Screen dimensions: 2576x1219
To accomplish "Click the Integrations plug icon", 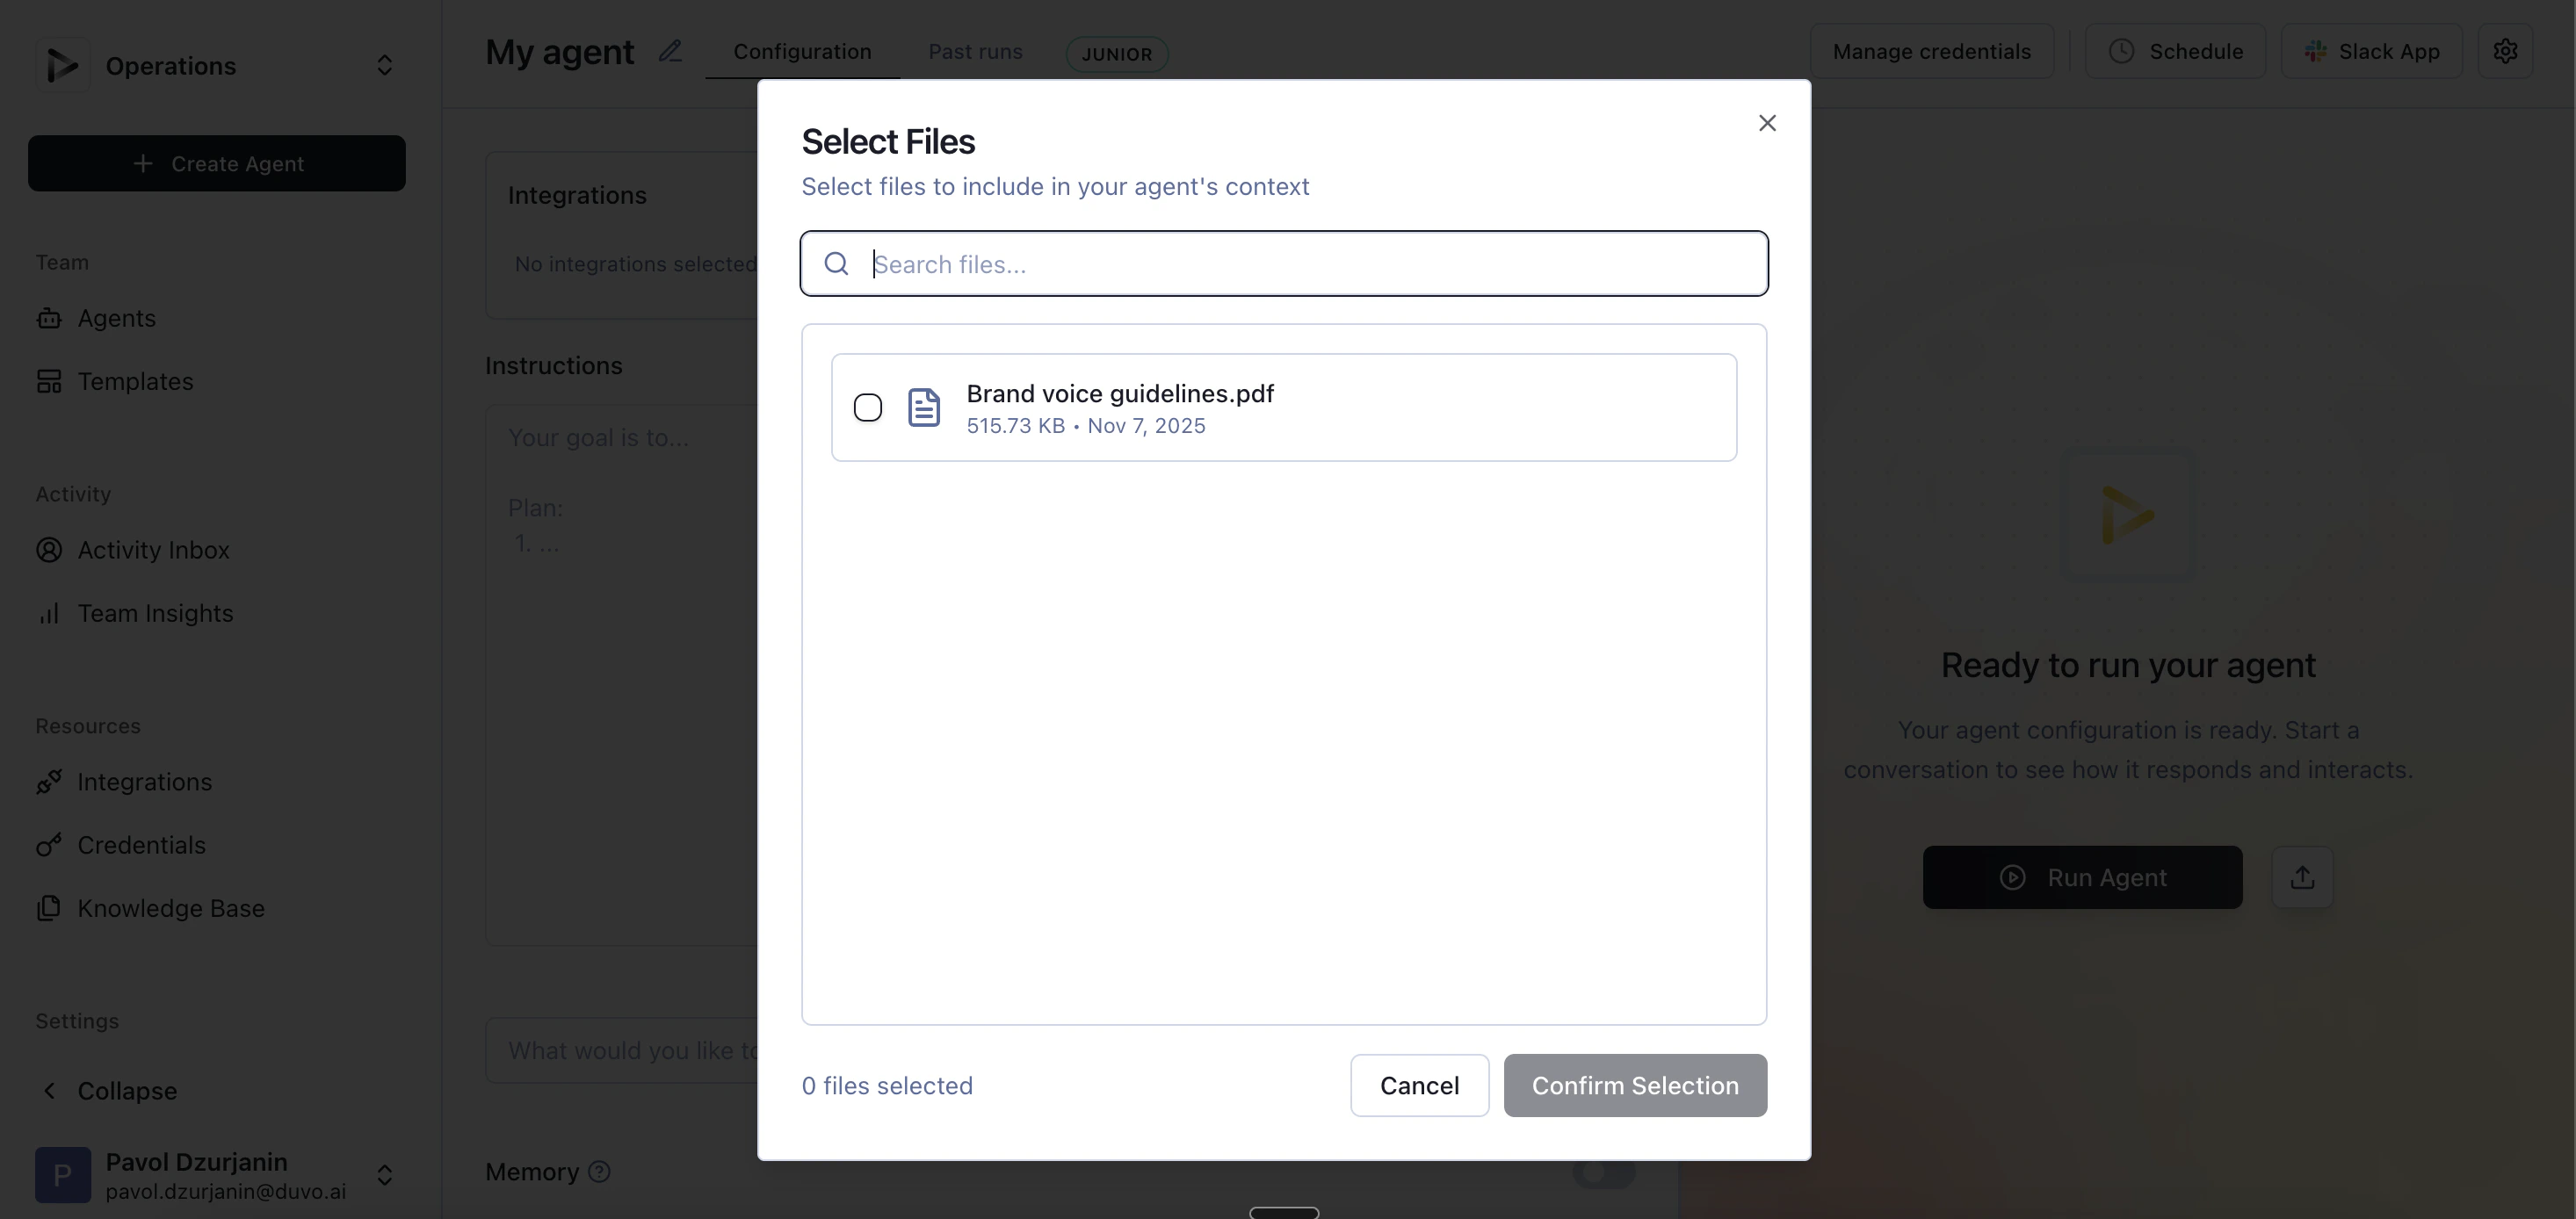I will pos(49,782).
